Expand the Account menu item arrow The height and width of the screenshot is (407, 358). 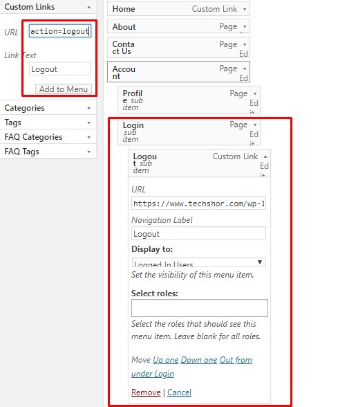point(245,69)
